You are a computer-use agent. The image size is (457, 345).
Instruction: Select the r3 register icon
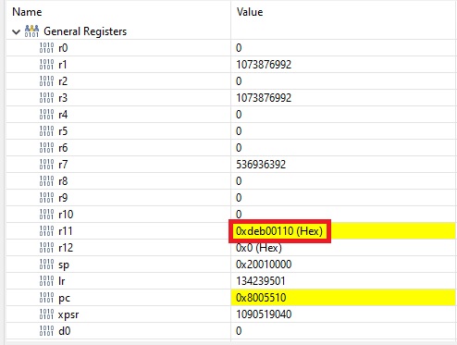(46, 98)
